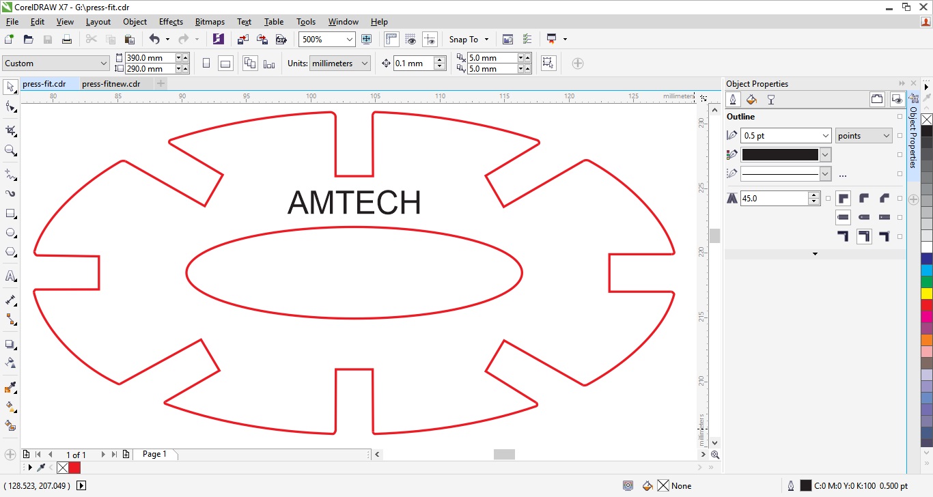Create a new document
The image size is (933, 497).
tap(10, 40)
